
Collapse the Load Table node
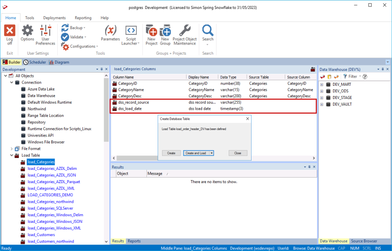(x=12, y=155)
